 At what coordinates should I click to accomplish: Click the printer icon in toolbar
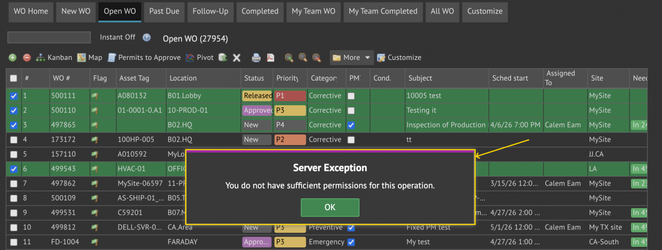coord(256,58)
